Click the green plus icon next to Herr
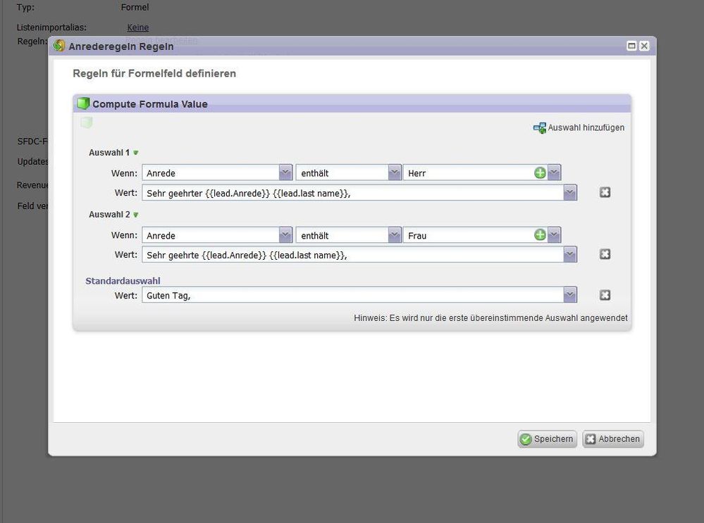This screenshot has height=523, width=704. point(540,173)
